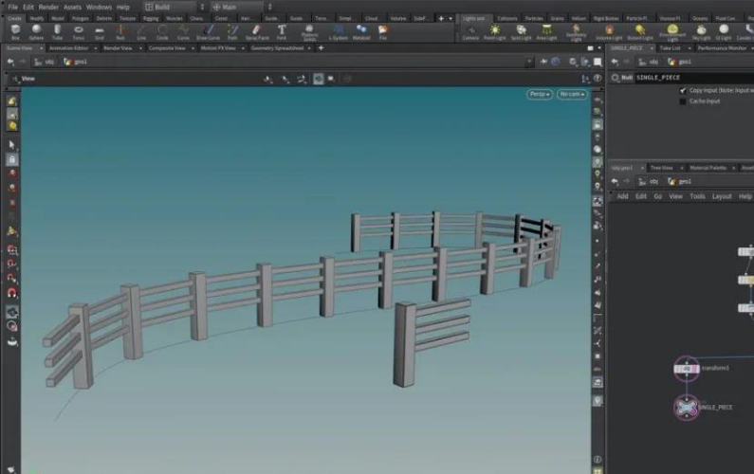Select the Curve shelf tool
754x474 pixels.
coord(183,32)
